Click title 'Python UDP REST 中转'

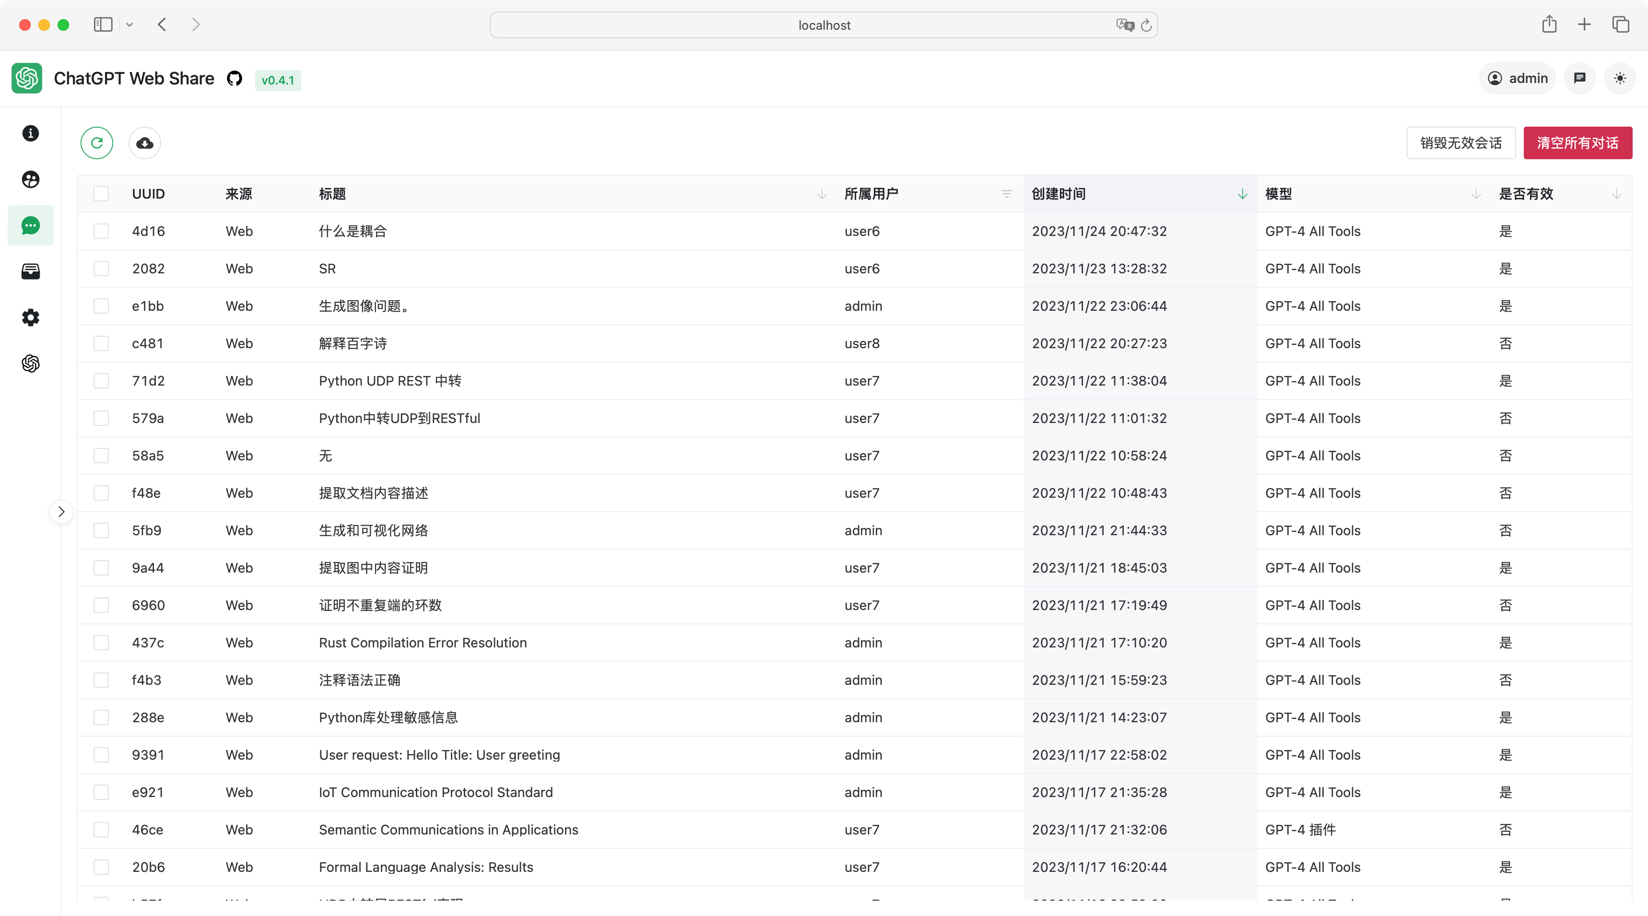pyautogui.click(x=390, y=381)
